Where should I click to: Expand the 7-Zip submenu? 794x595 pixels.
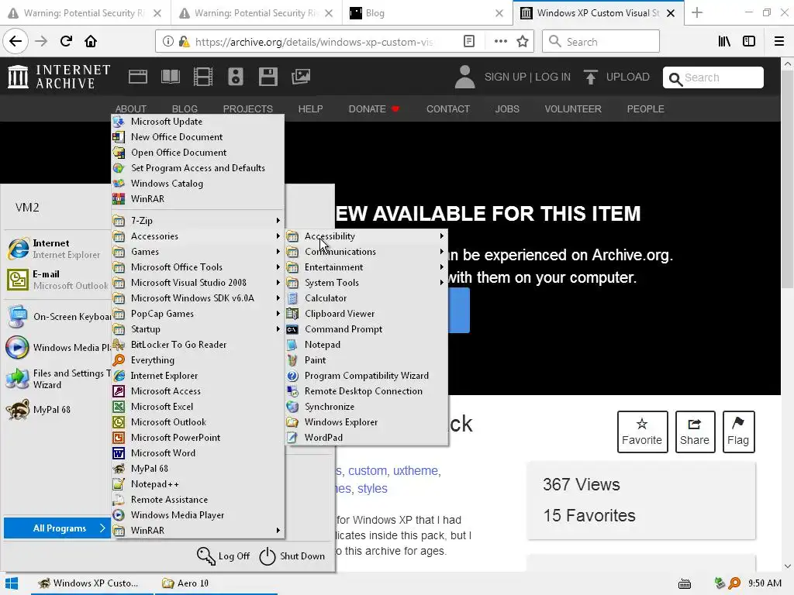(x=198, y=221)
